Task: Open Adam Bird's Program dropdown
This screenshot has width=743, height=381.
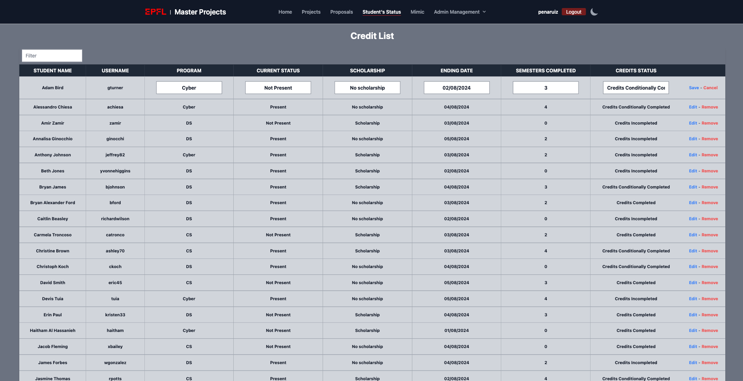Action: click(189, 87)
